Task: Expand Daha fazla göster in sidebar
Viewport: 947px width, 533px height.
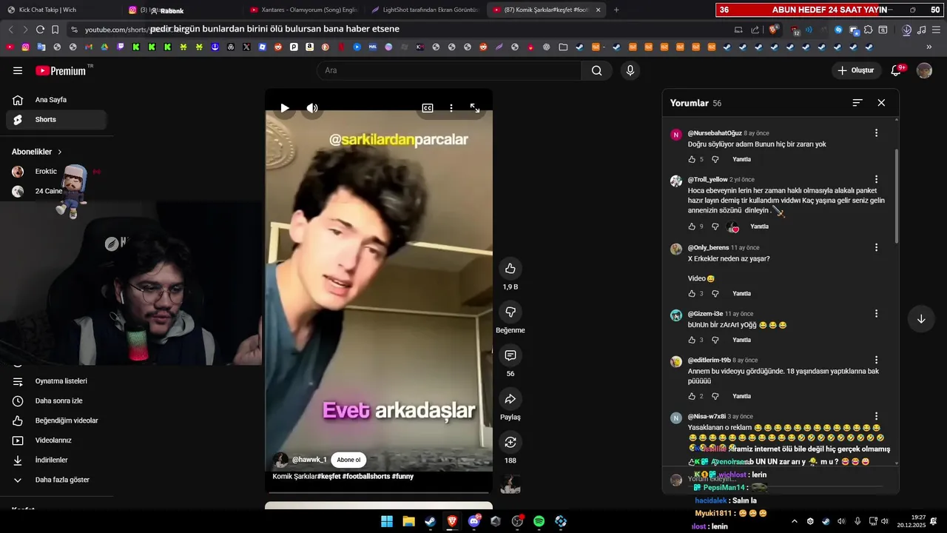Action: point(56,480)
